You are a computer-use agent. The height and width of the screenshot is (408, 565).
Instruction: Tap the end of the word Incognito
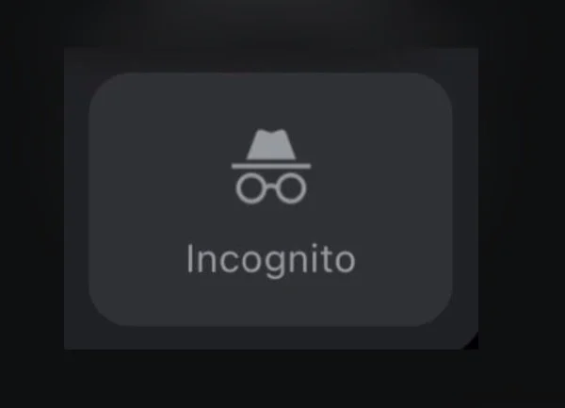click(x=346, y=262)
